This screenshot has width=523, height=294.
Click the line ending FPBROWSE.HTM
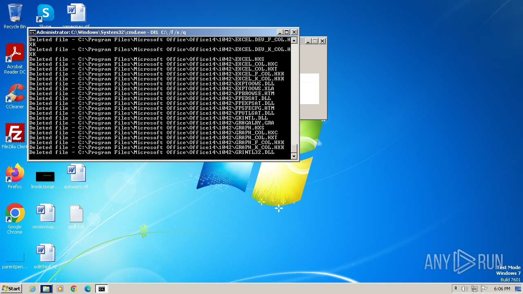152,94
